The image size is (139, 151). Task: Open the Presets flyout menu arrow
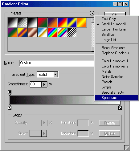click(x=92, y=13)
